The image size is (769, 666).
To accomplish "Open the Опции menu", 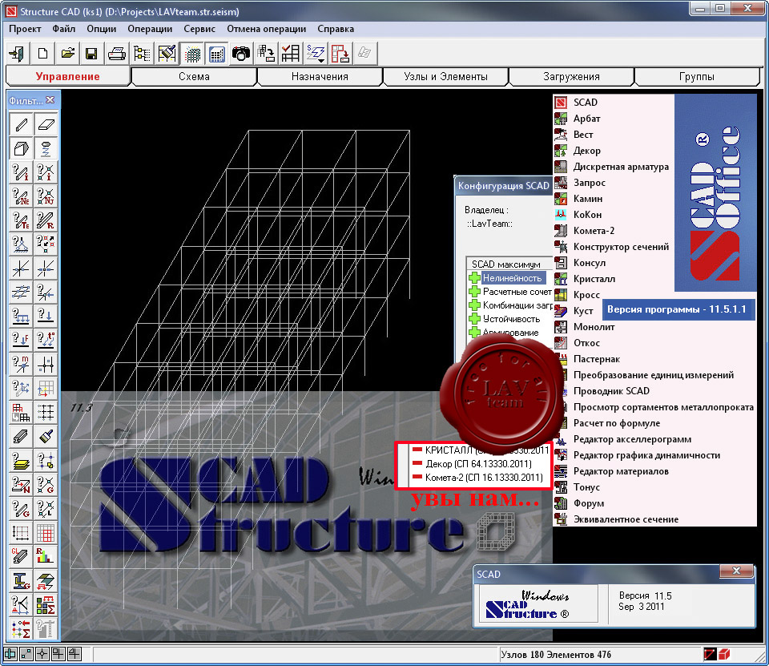I will tap(102, 29).
